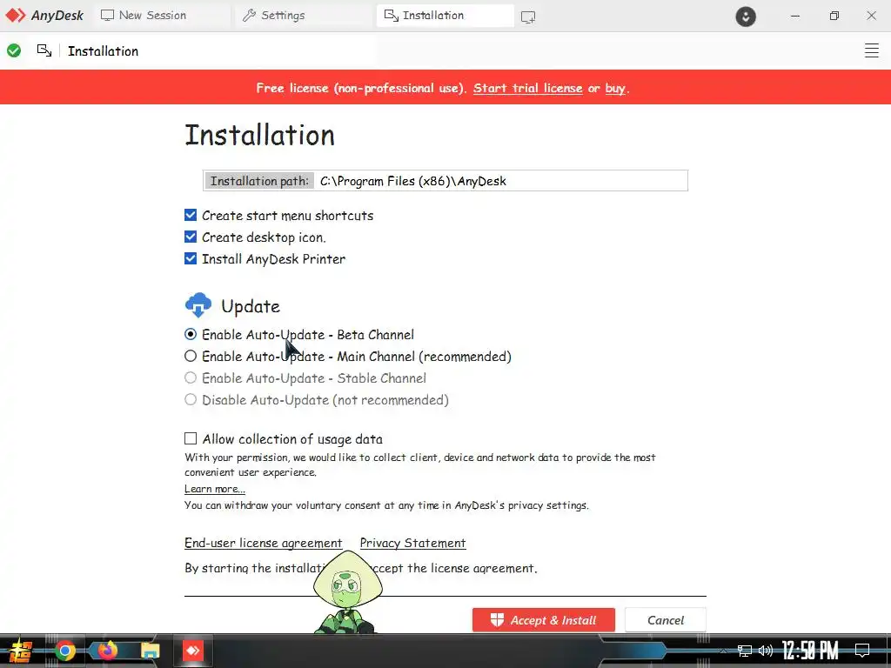Open the hamburger menu at right
This screenshot has height=668, width=891.
pyautogui.click(x=871, y=50)
